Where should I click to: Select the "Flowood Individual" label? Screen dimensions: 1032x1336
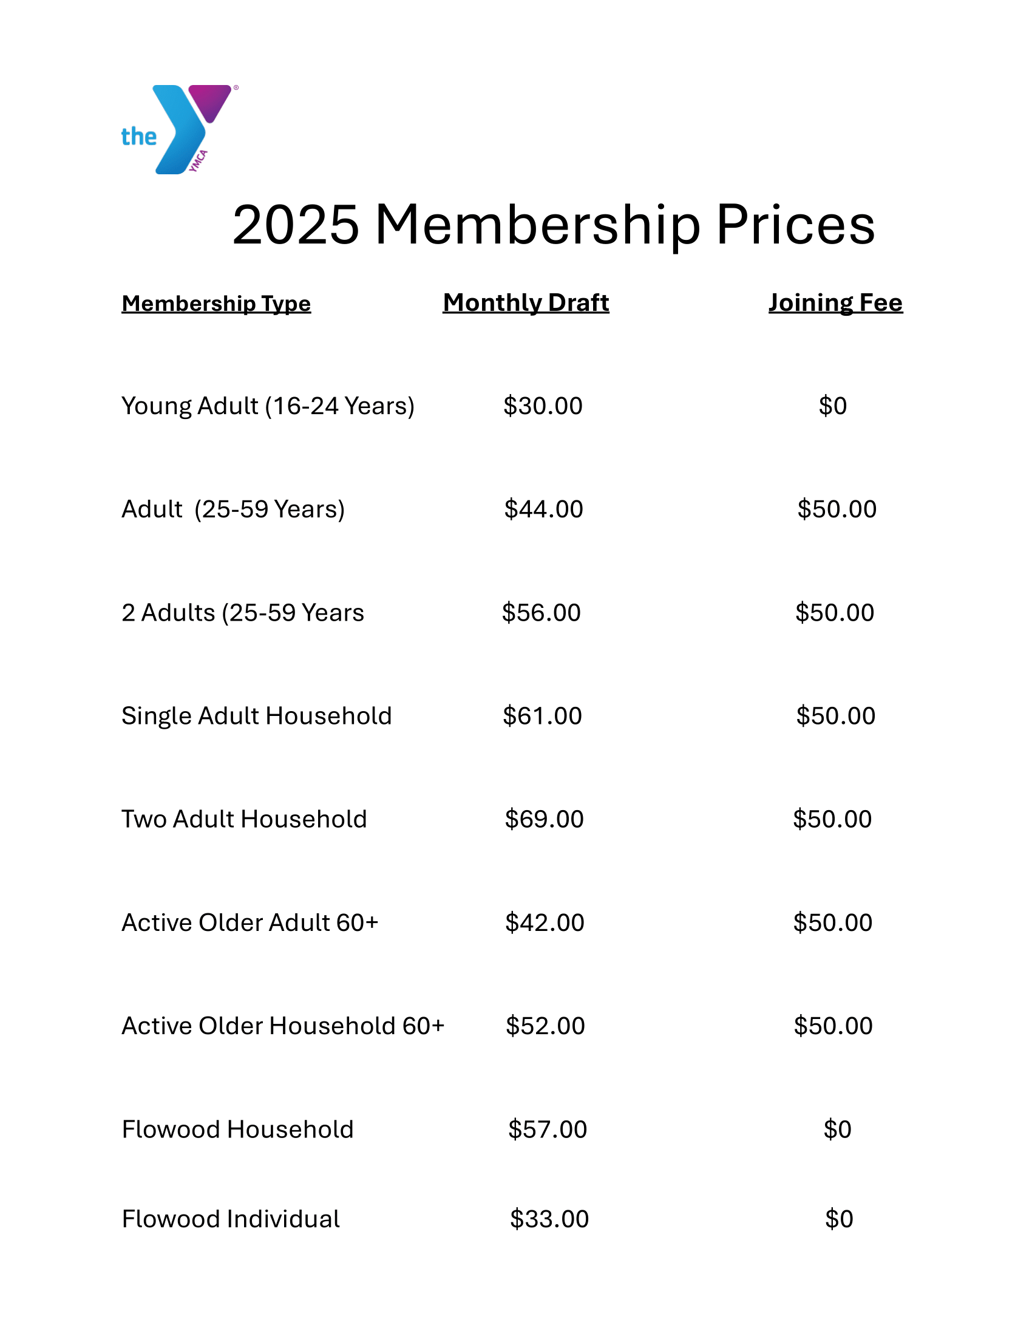pyautogui.click(x=231, y=1219)
